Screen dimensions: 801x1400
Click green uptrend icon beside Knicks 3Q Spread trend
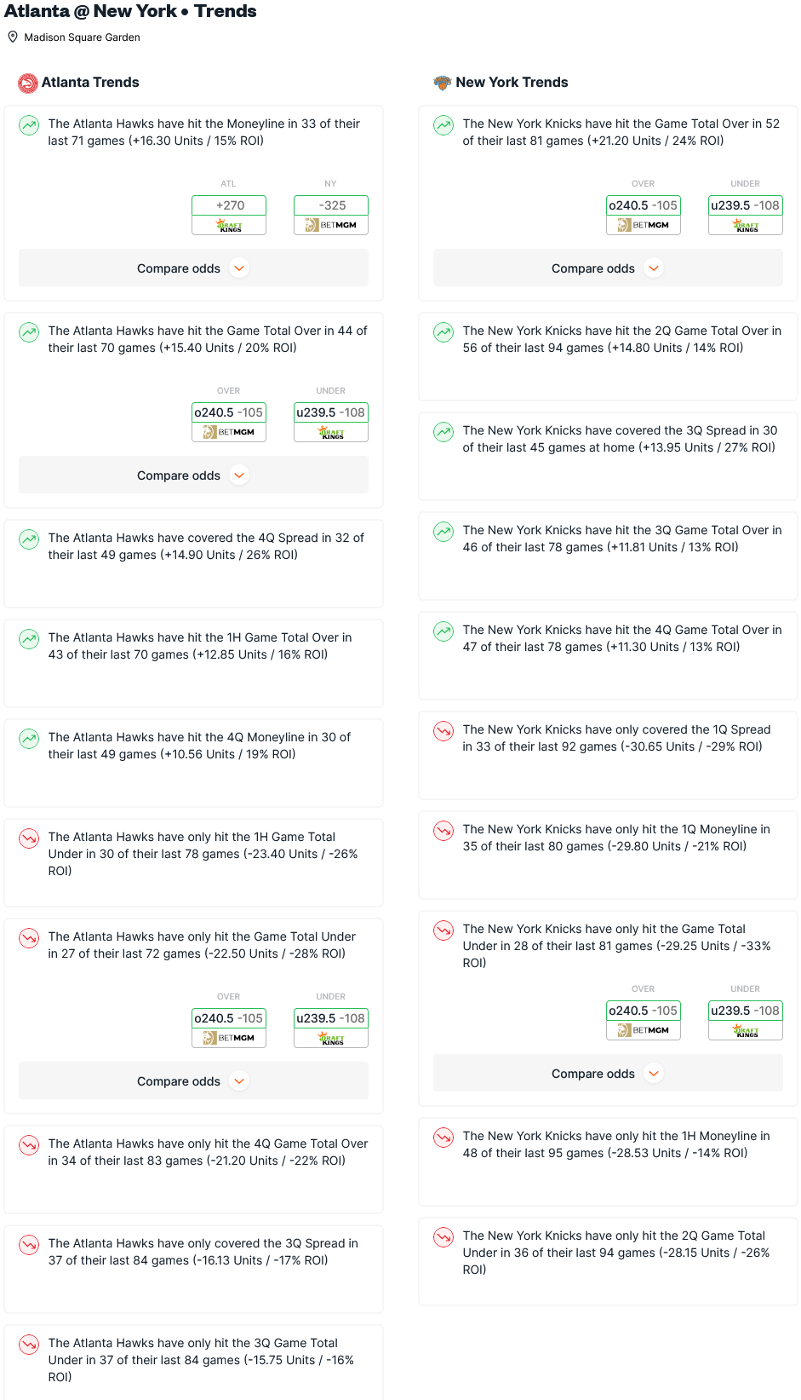(x=443, y=432)
